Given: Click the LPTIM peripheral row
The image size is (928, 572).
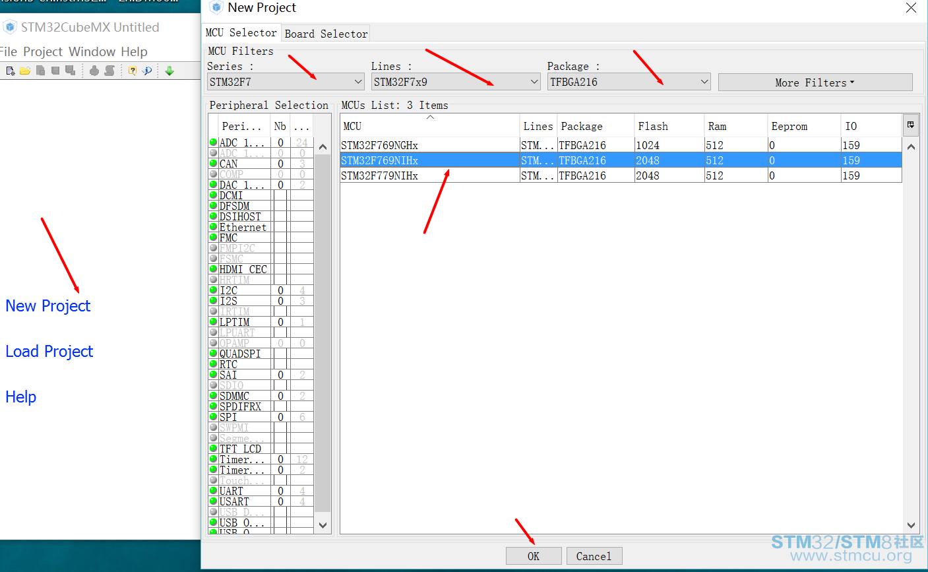Looking at the screenshot, I should tap(261, 322).
